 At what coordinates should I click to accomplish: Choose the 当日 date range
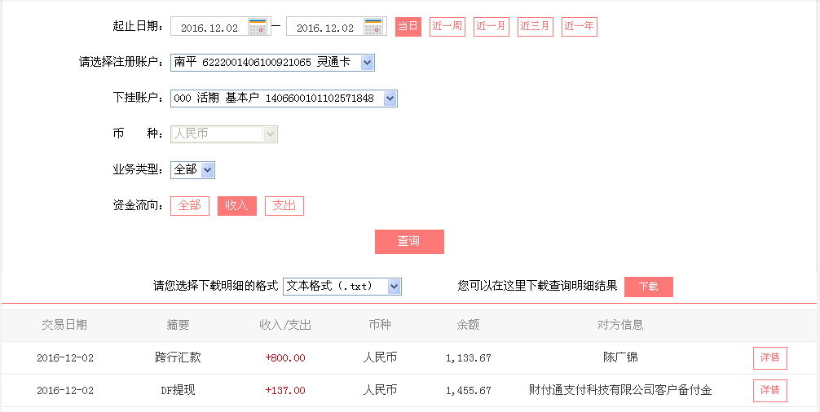point(408,27)
